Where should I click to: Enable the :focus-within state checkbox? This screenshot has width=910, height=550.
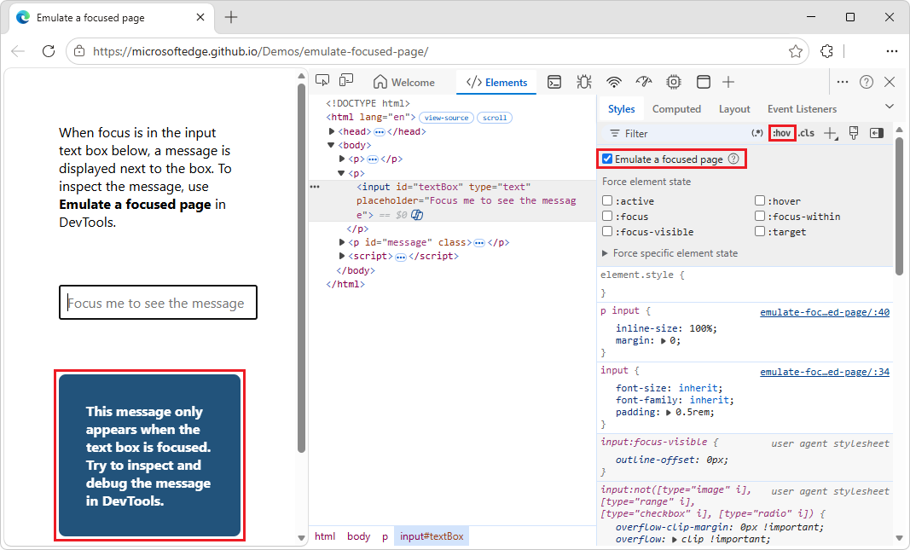click(x=760, y=216)
